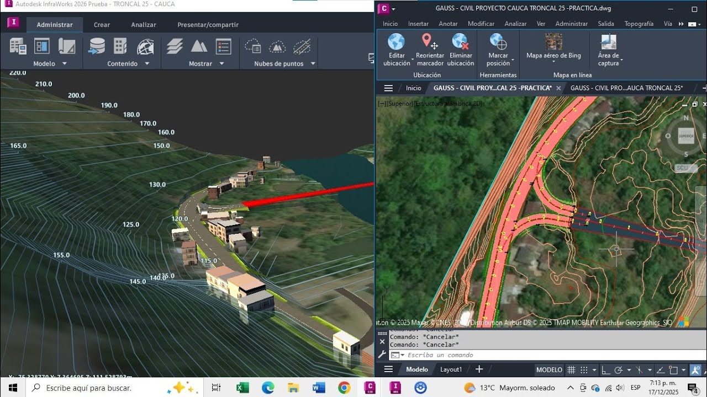
Task: Open the notifications center icon
Action: pos(693,388)
